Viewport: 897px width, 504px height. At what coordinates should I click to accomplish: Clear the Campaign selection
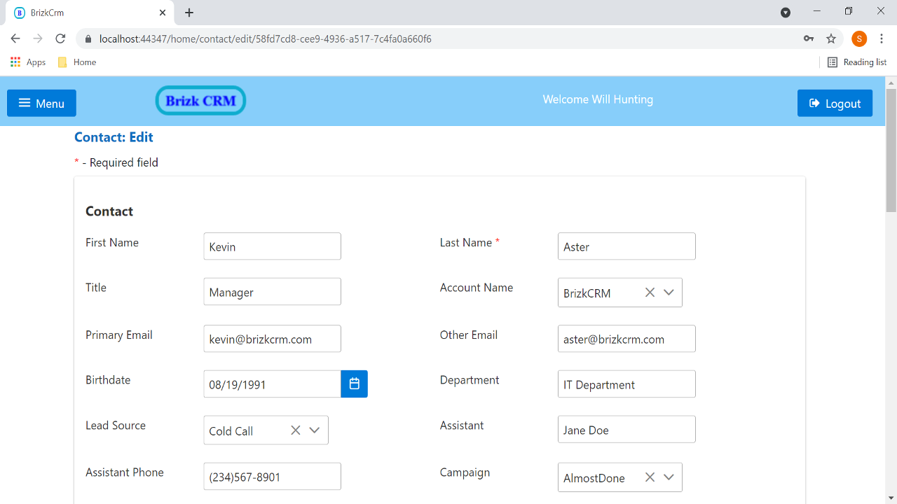click(650, 477)
